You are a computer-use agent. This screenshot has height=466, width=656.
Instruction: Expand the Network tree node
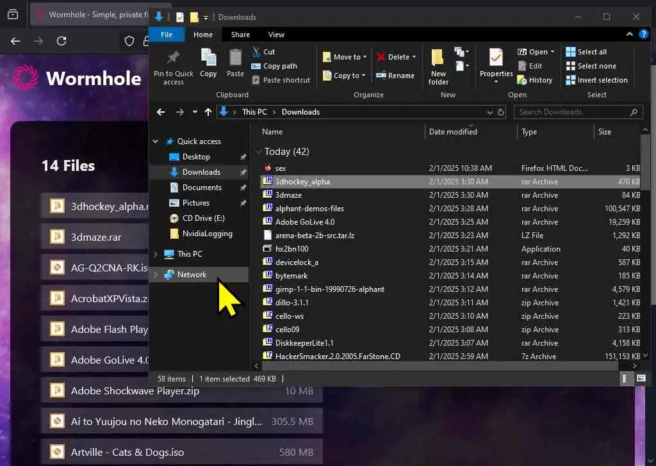[156, 275]
